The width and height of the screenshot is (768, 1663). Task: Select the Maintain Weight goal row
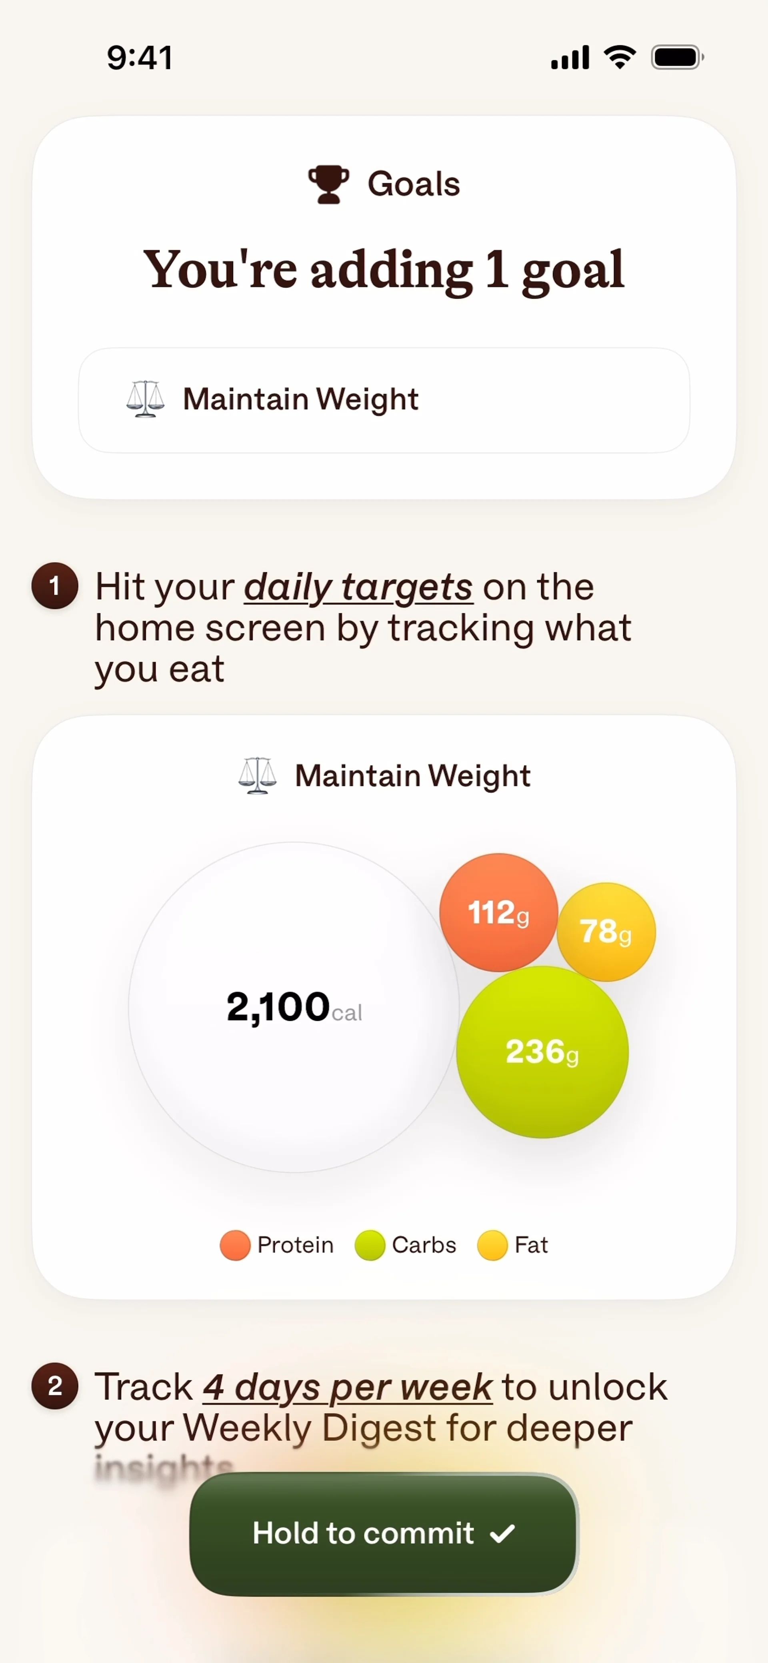coord(384,400)
